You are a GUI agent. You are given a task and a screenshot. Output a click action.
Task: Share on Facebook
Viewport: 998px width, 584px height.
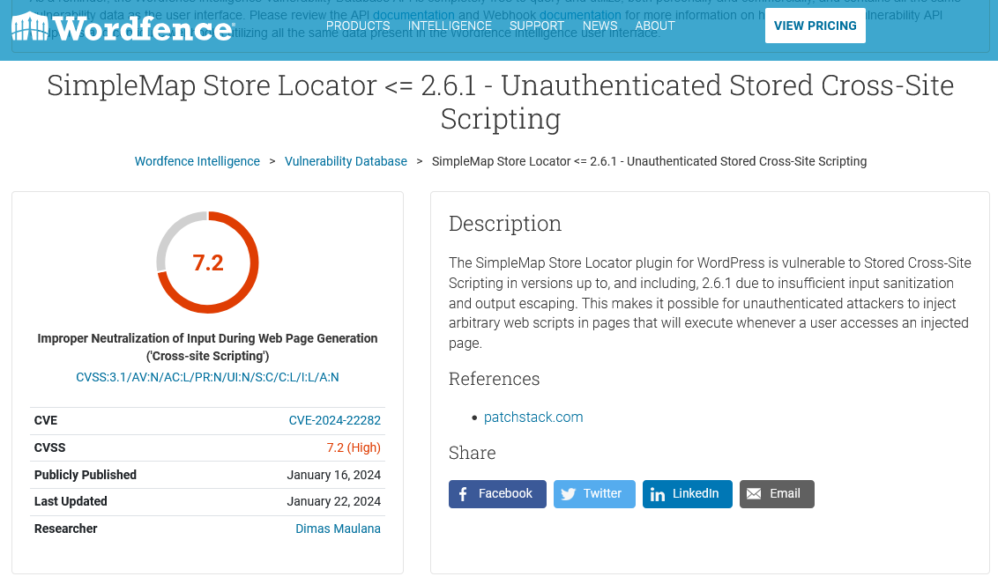[497, 493]
